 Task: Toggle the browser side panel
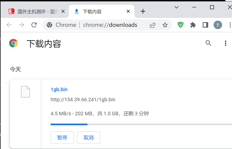point(205,25)
